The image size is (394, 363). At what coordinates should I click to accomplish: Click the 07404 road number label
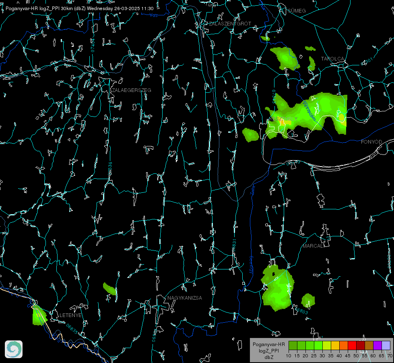93,46
